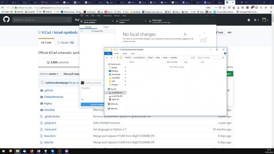Open the Repository menu in GitHub Desktop

107,16
